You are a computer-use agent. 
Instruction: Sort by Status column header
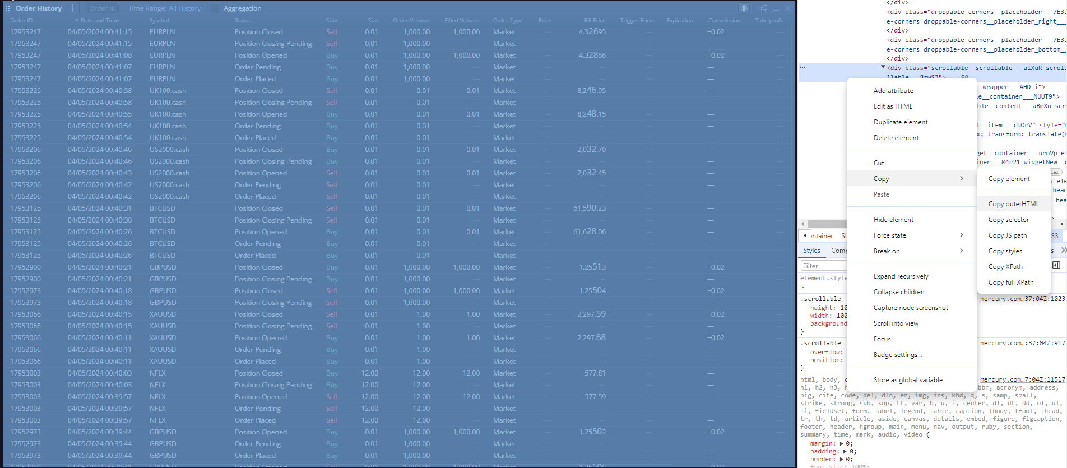[x=243, y=21]
